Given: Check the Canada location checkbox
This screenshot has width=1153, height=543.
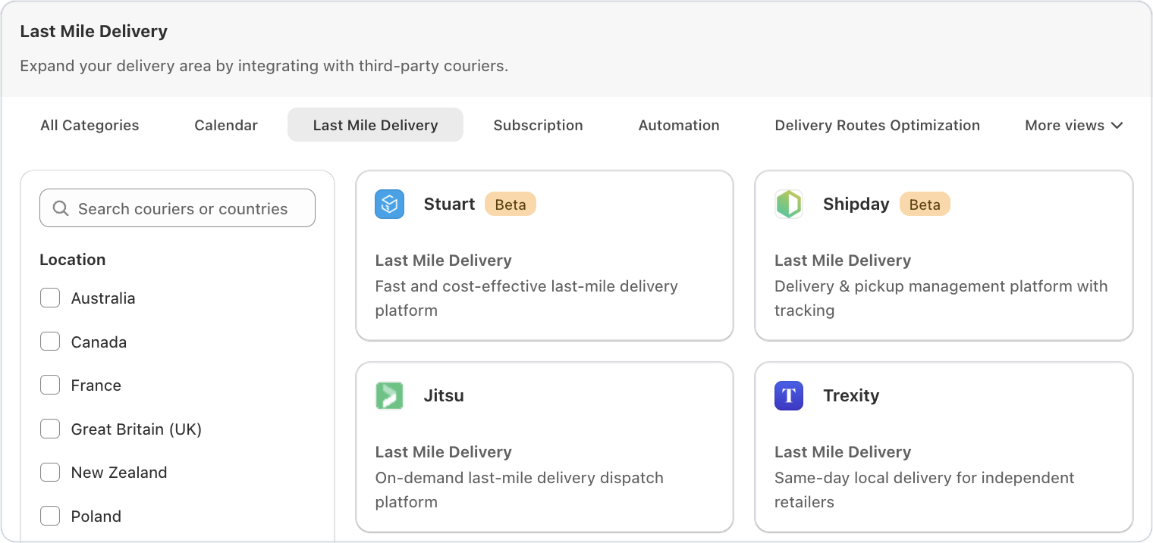Looking at the screenshot, I should (50, 342).
